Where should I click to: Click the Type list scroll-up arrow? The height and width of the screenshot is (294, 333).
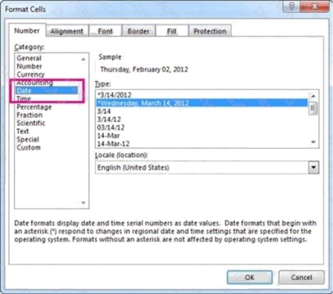pos(313,96)
